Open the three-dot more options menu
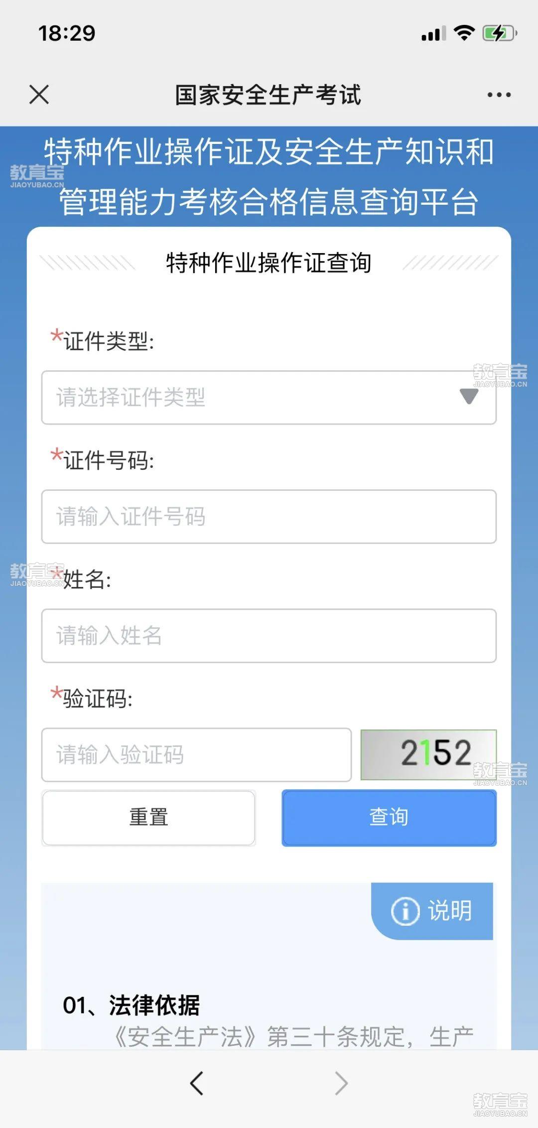Viewport: 538px width, 1128px height. coord(499,95)
